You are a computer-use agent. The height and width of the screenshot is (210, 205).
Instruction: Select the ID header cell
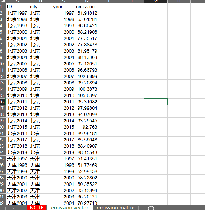[x=17, y=7]
